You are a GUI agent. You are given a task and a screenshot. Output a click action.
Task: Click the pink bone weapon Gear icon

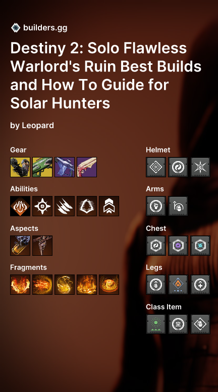point(87,167)
